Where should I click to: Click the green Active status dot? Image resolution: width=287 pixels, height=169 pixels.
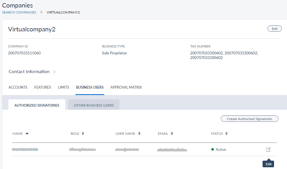click(212, 149)
